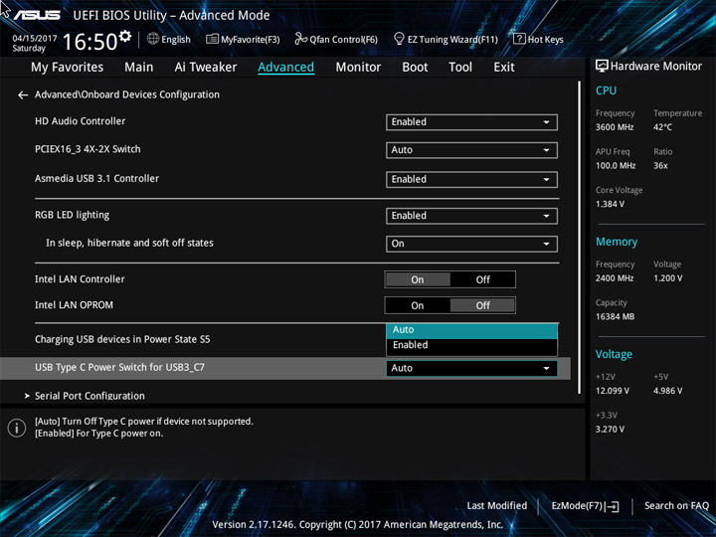Switch to My Favorites tab
Screen dimensions: 716x537
tap(68, 68)
